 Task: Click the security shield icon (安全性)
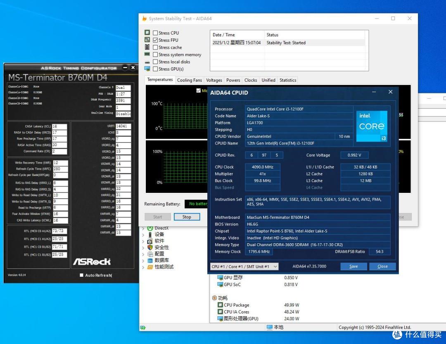(x=150, y=247)
